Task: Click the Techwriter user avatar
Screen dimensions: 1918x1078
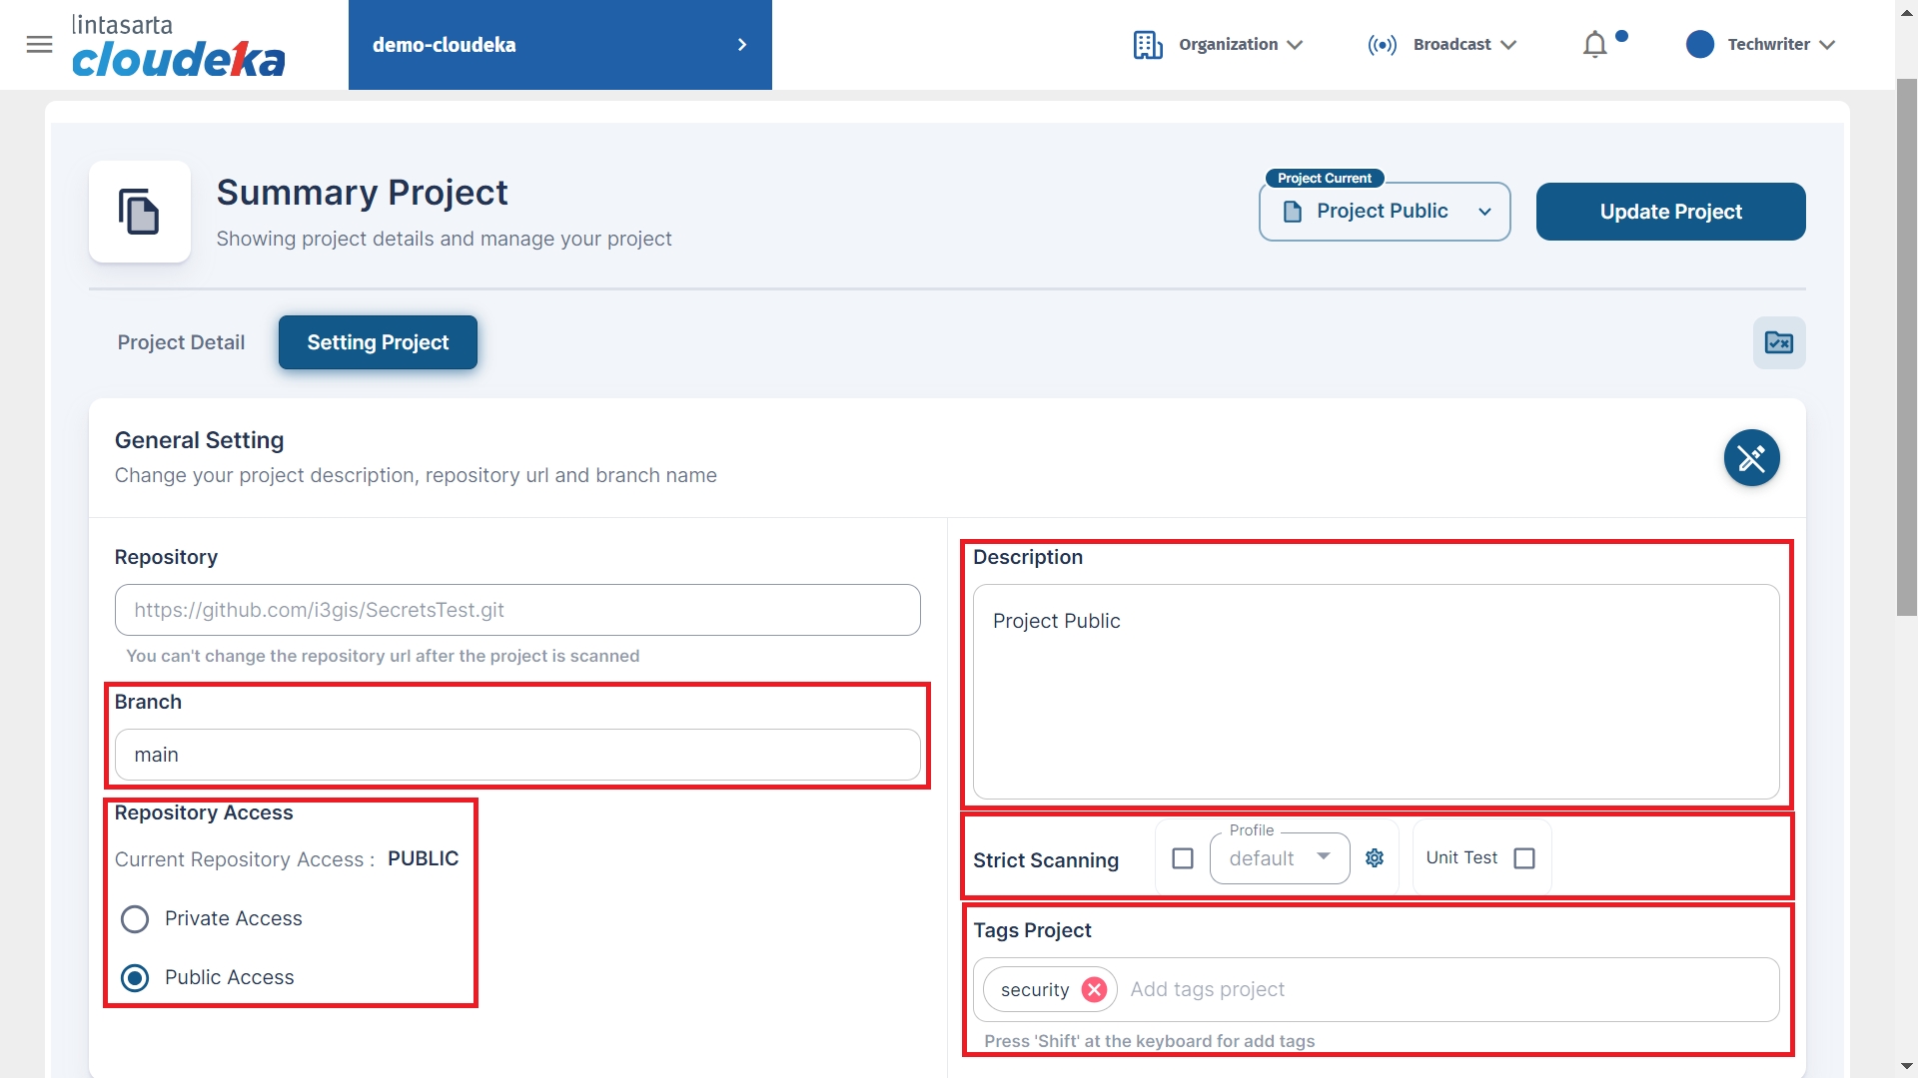Action: coord(1699,45)
